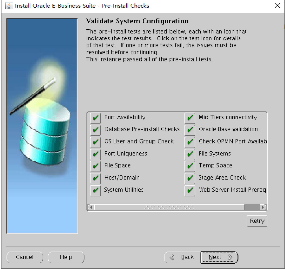
Task: Open Database Pre-install Checks result icon
Action: (95, 130)
